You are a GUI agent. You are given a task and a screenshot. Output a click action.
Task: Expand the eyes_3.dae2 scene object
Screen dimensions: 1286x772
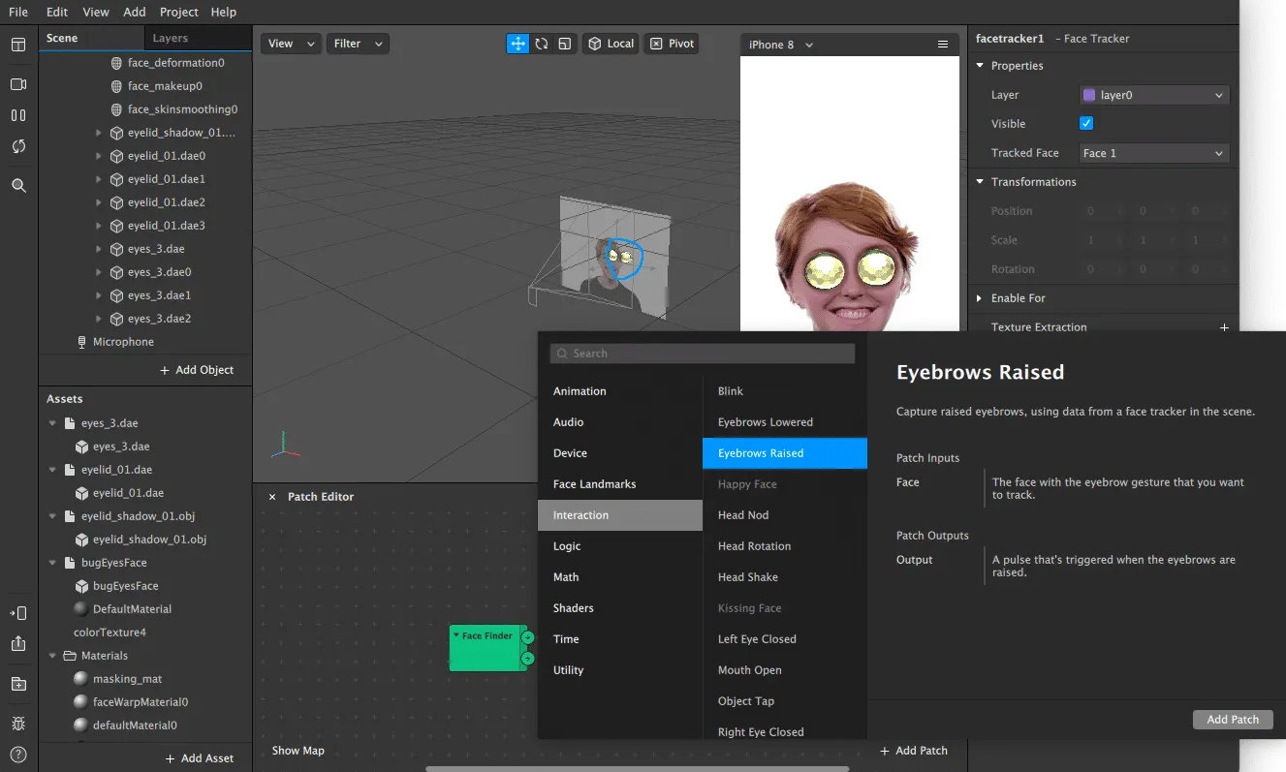click(98, 319)
